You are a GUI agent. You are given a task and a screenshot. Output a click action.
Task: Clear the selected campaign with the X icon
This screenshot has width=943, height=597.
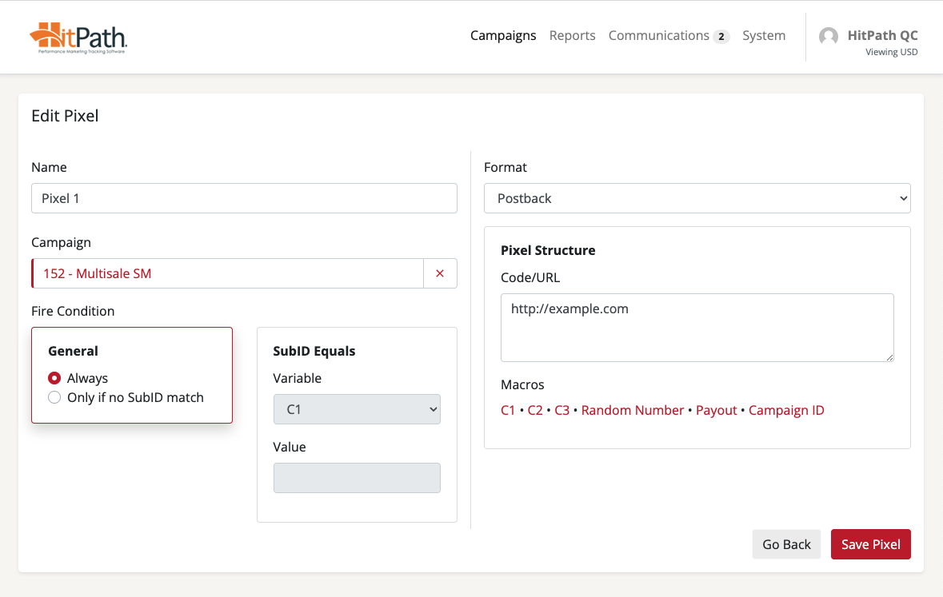point(440,273)
